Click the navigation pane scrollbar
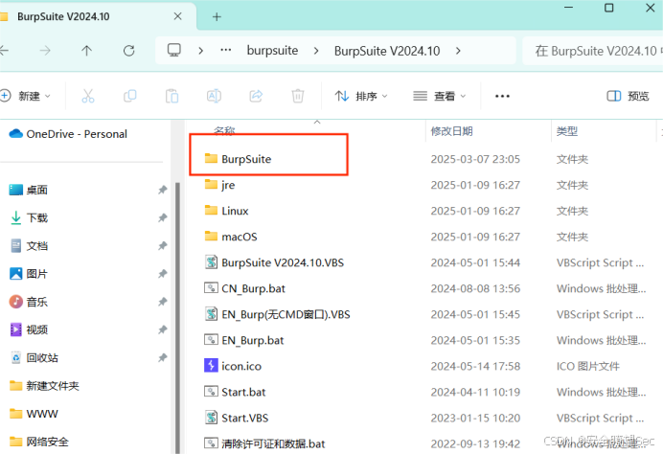The image size is (663, 454). (x=177, y=317)
